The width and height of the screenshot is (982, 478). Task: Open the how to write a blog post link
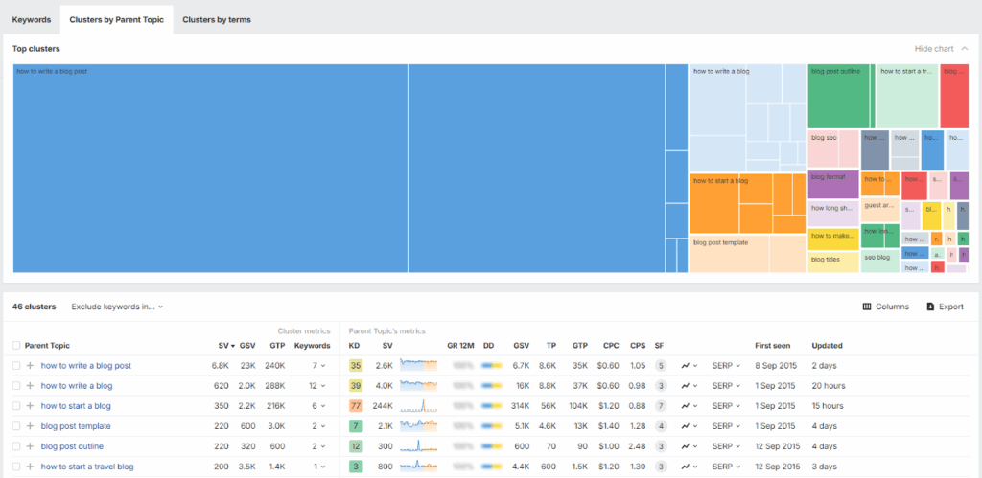click(85, 365)
